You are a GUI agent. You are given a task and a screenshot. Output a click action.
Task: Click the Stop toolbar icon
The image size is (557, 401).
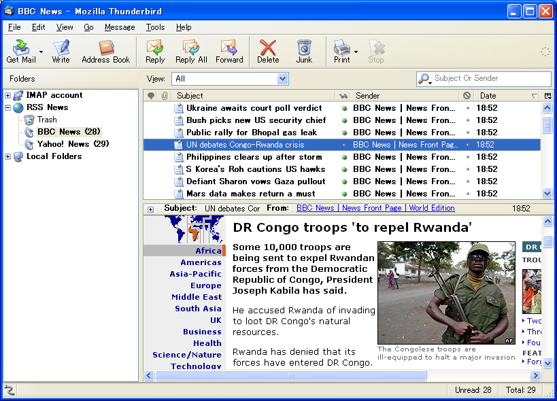pyautogui.click(x=376, y=51)
